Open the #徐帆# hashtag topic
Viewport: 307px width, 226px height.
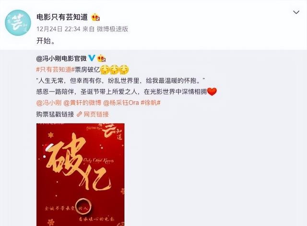pyautogui.click(x=151, y=102)
